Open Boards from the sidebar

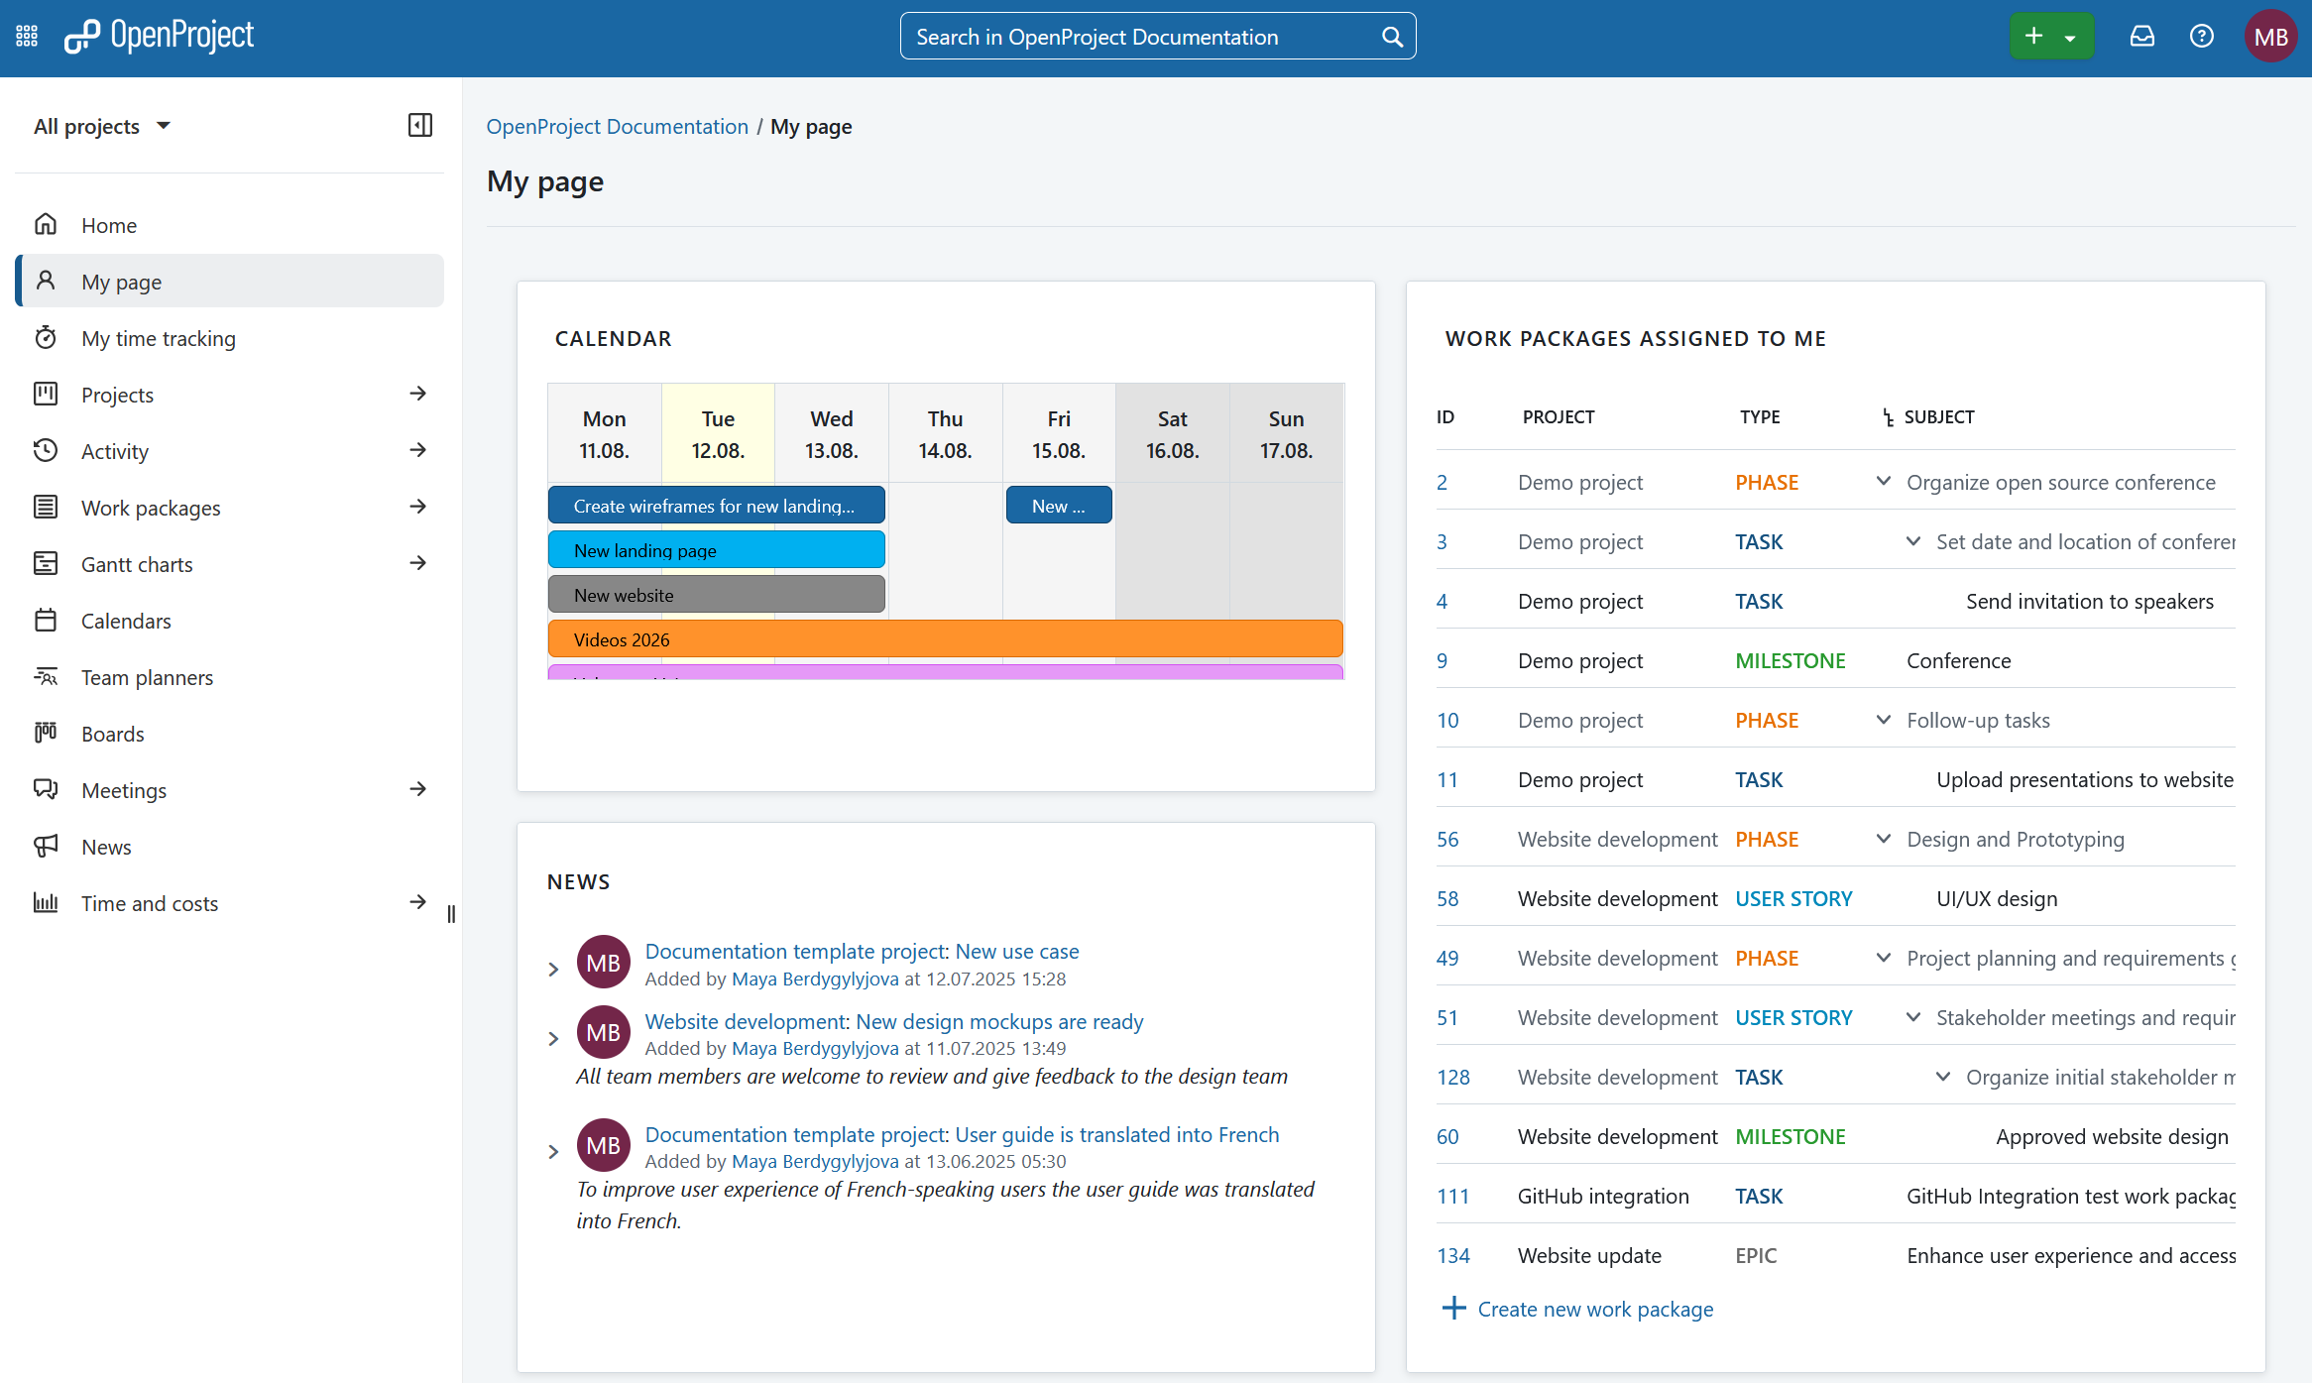click(x=112, y=734)
